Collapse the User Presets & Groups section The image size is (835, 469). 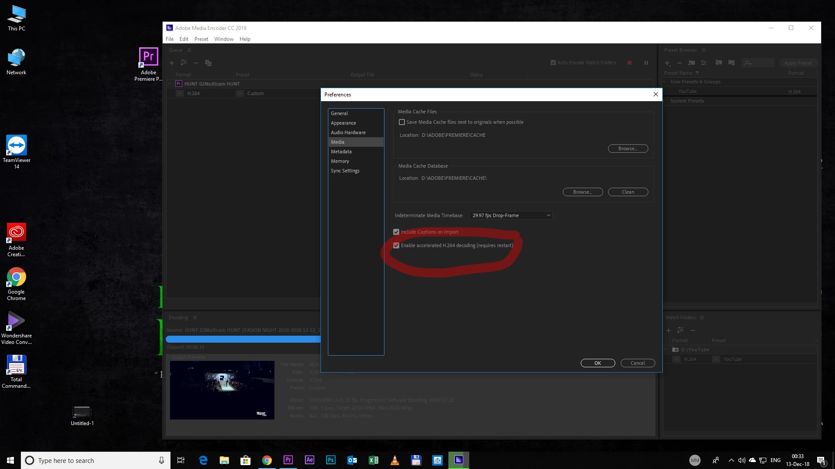(x=665, y=82)
